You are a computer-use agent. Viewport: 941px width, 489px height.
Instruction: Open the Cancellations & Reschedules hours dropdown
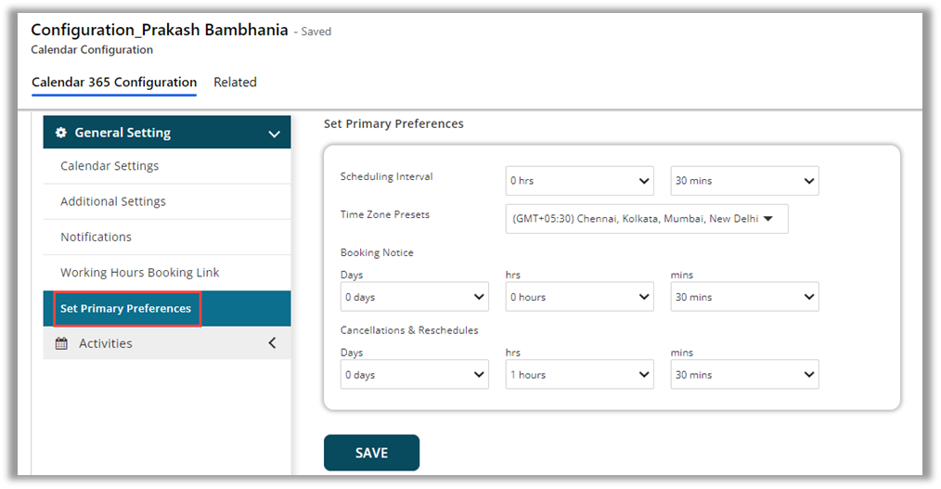coord(579,375)
